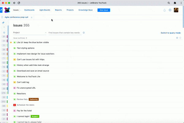Select sidebar saved search with count 31

tap(4, 37)
